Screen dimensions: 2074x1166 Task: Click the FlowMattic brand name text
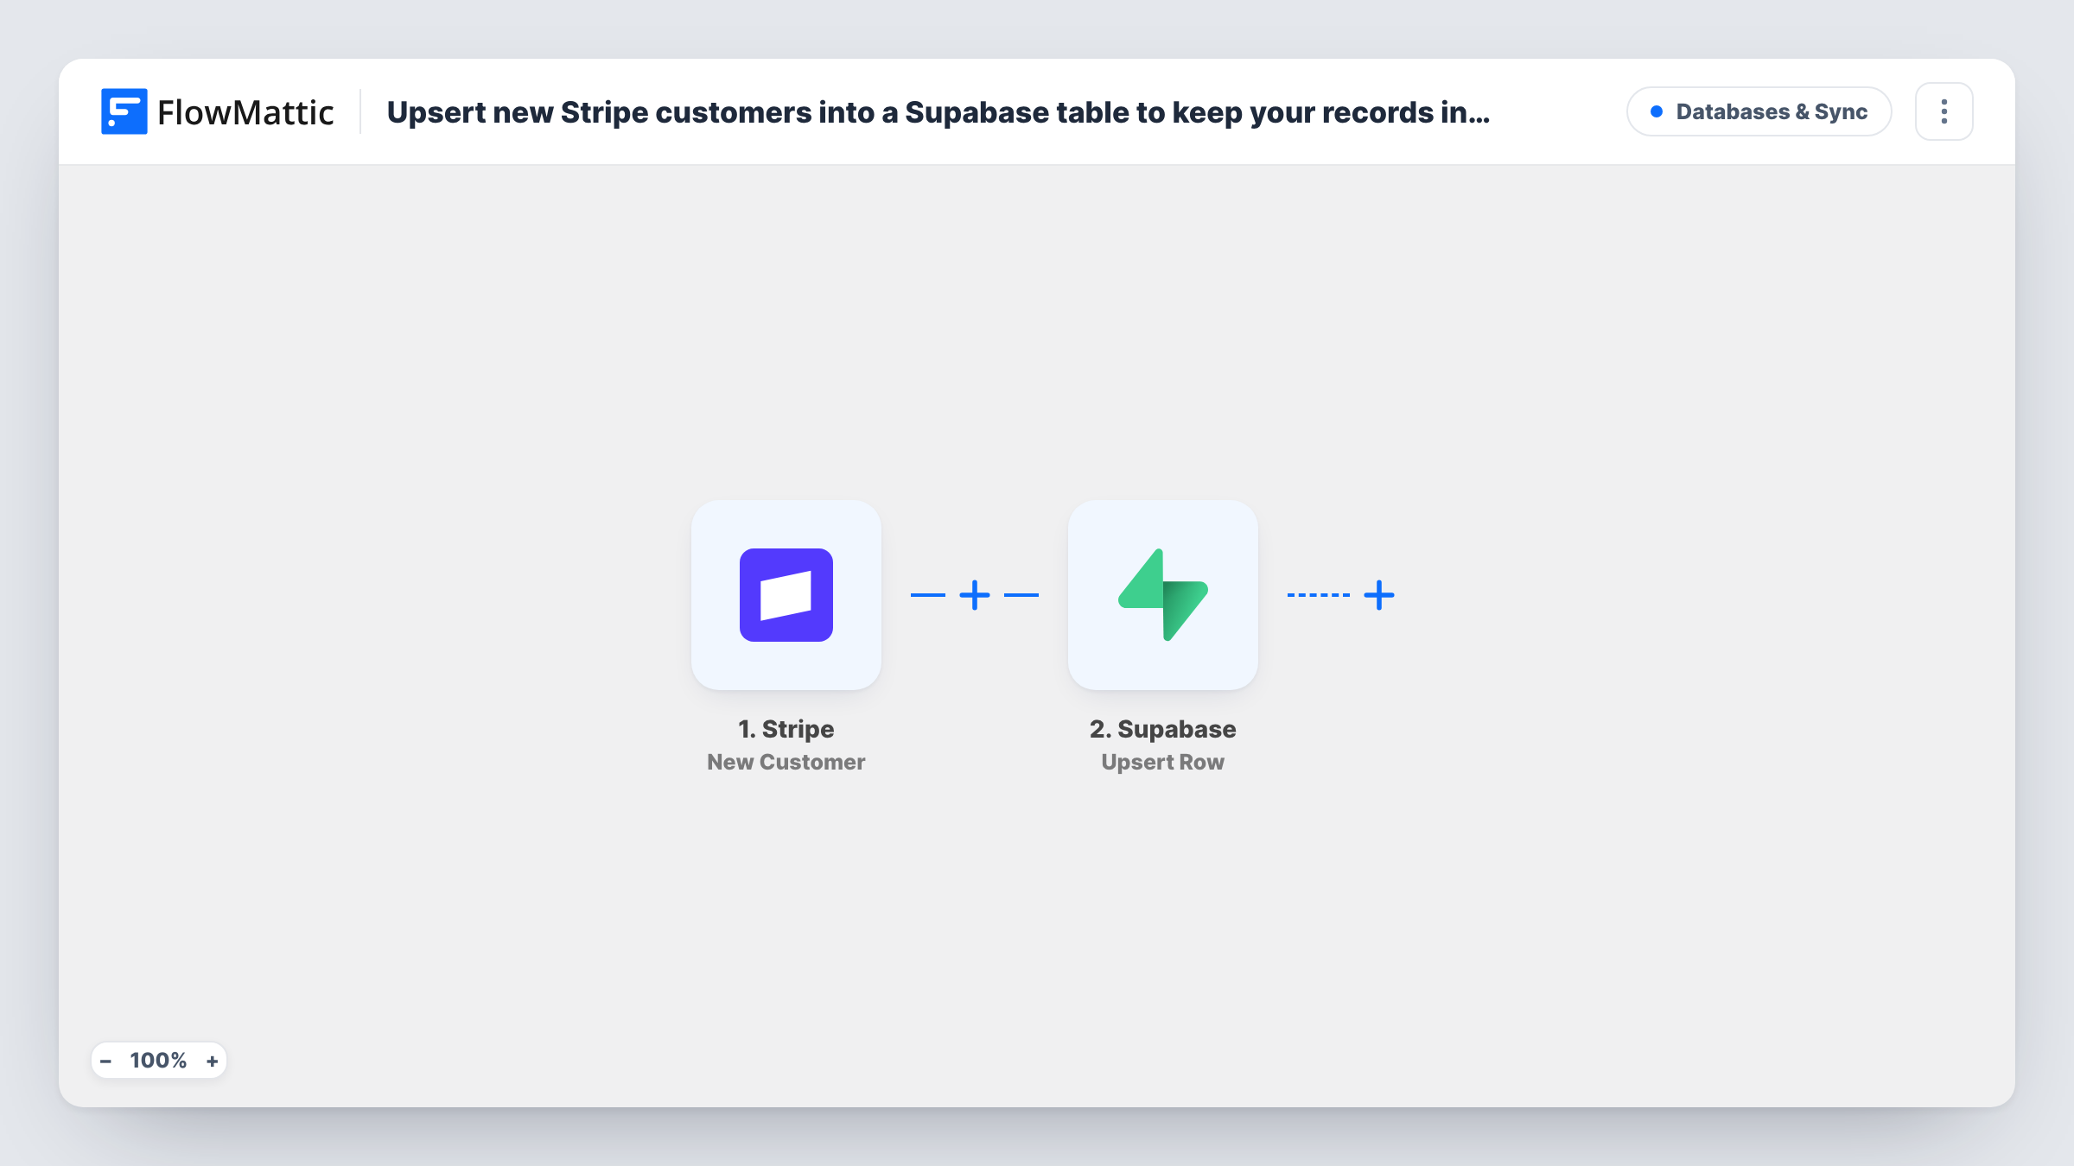[245, 112]
